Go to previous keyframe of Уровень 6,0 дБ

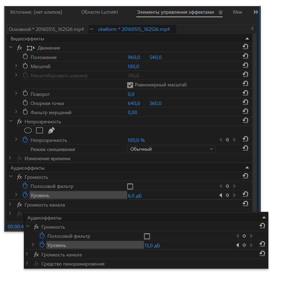(221, 195)
